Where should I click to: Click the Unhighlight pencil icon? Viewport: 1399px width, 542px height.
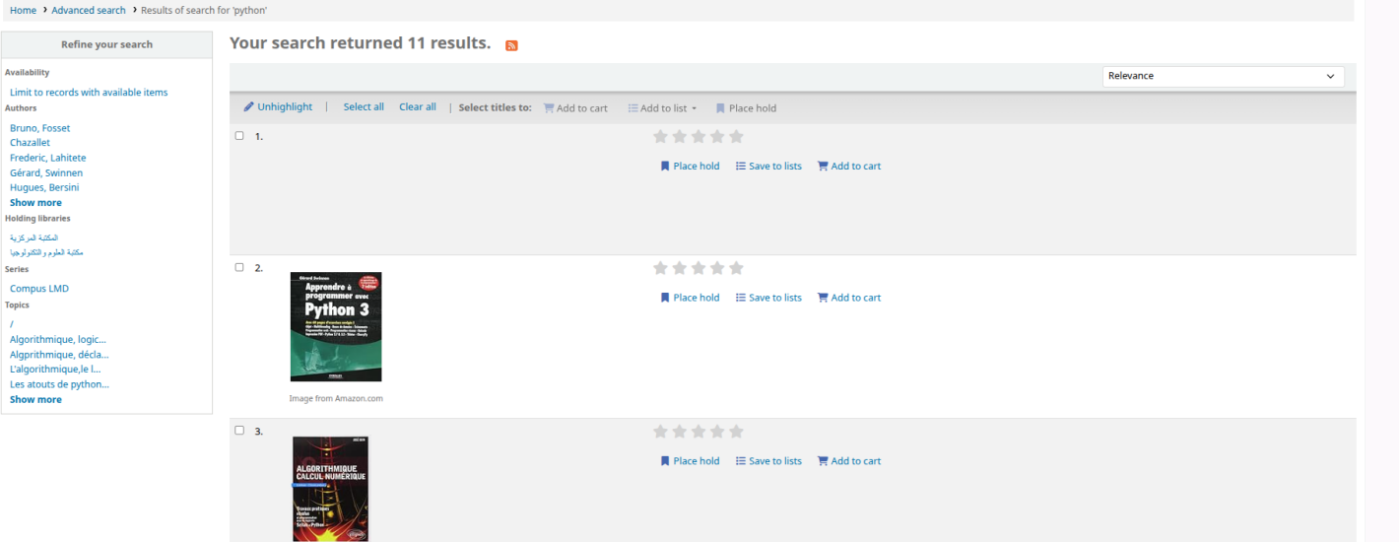pos(249,107)
